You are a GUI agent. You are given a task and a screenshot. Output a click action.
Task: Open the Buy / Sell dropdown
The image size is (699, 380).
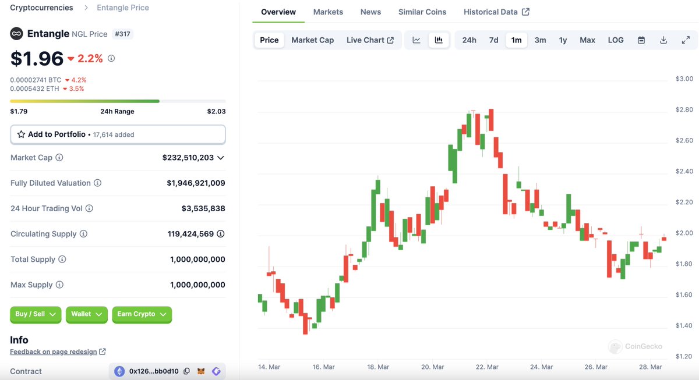(36, 314)
